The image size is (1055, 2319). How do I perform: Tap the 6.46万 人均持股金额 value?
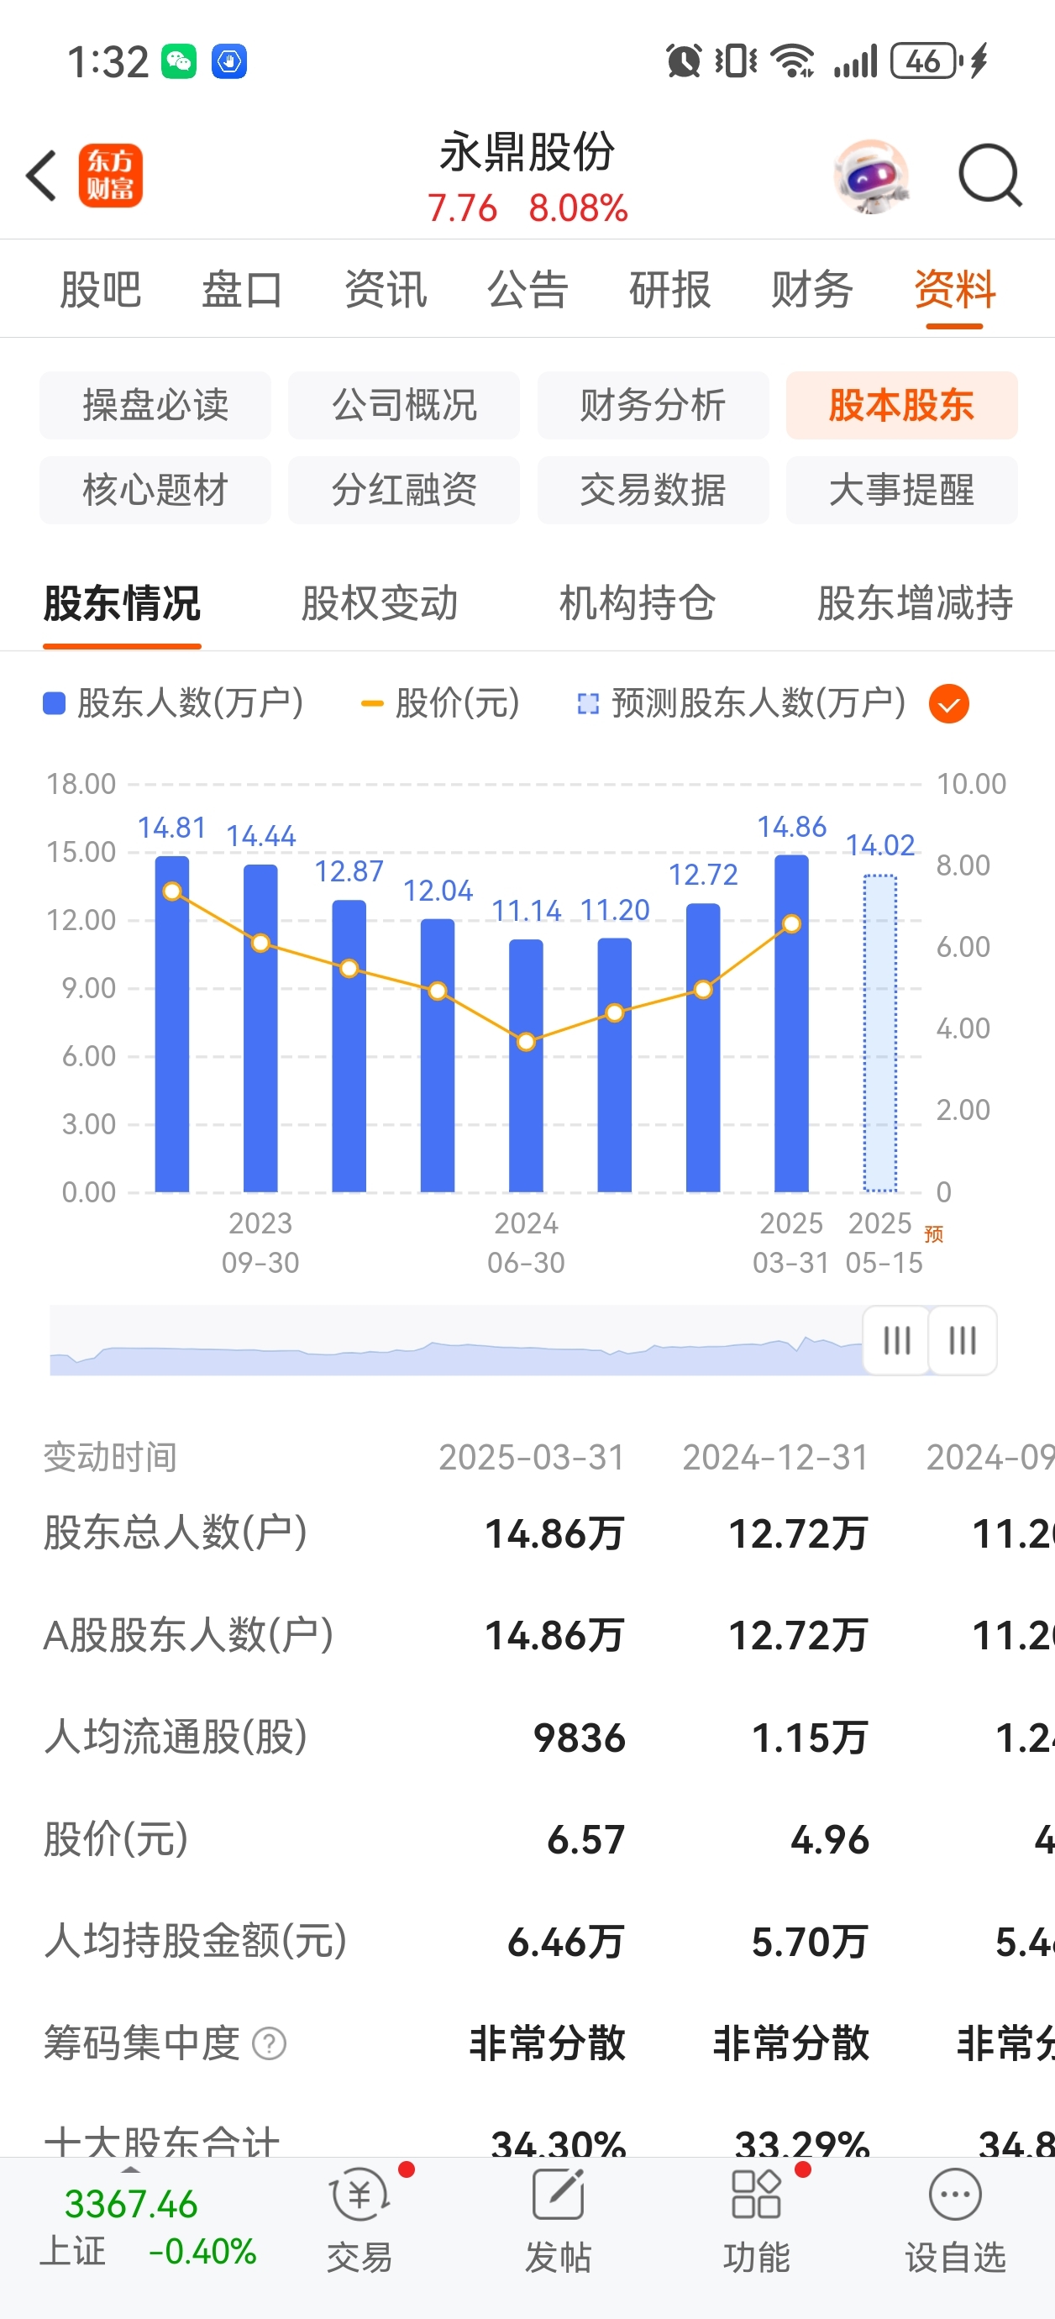pos(566,1942)
